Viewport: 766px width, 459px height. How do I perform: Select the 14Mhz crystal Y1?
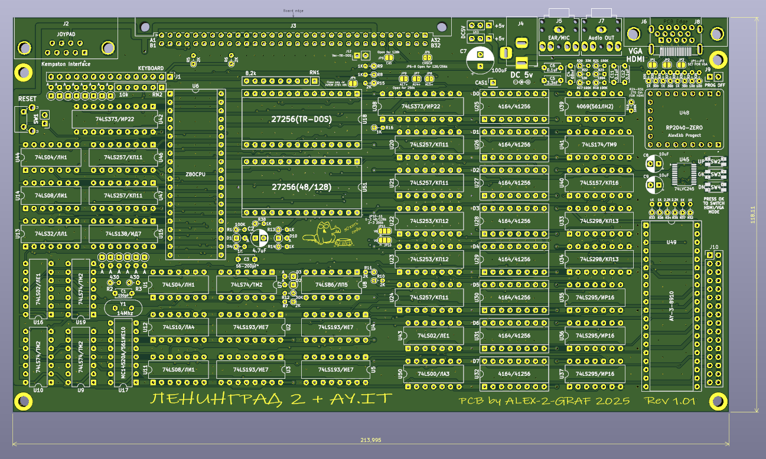[x=123, y=307]
